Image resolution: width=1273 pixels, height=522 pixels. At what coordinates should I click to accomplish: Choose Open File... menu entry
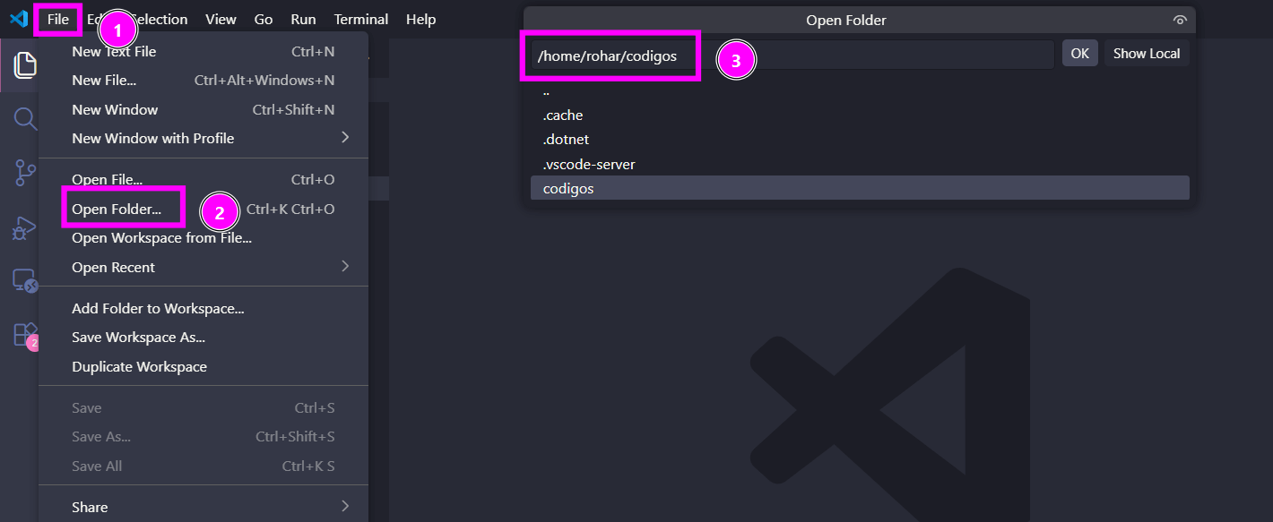[x=204, y=180]
